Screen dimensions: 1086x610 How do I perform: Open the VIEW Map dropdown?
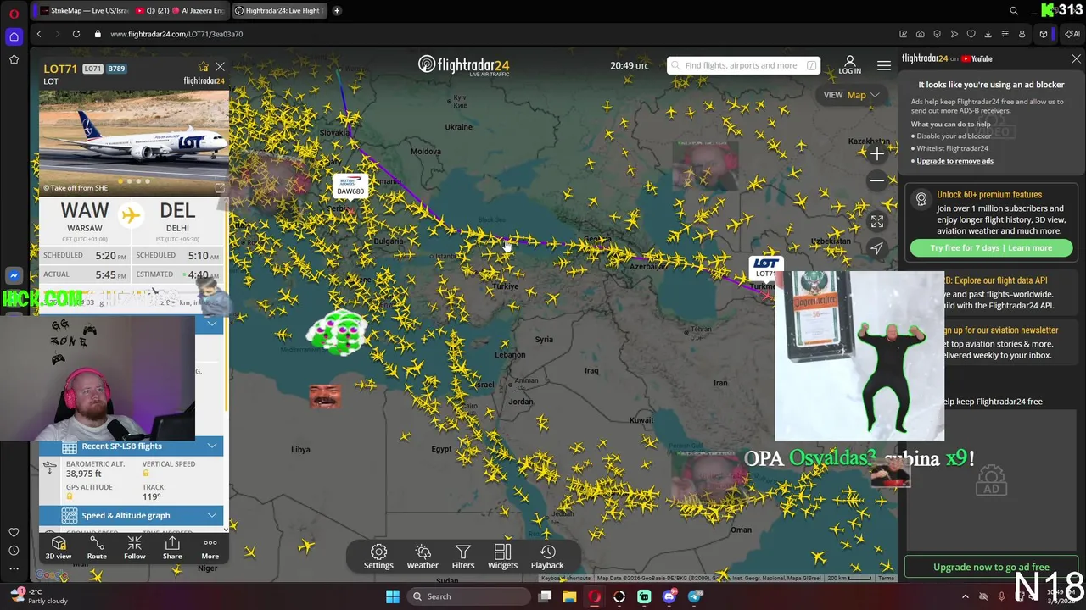(x=851, y=95)
